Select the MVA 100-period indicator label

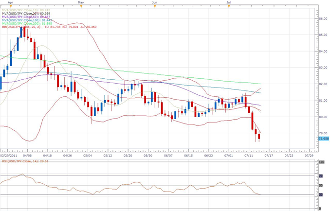coord(25,21)
